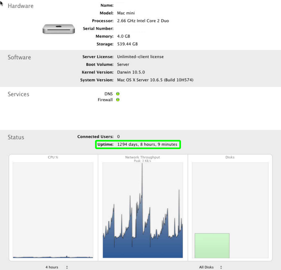Click the Peak: 3 KB/s label
This screenshot has height=270, width=281.
pyautogui.click(x=142, y=161)
